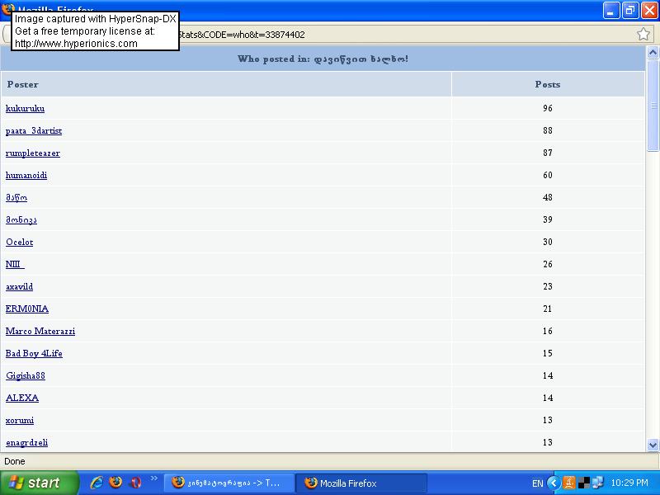Screen dimensions: 660x495
Task: Click Bad Boy 4Life link
Action: (34, 354)
